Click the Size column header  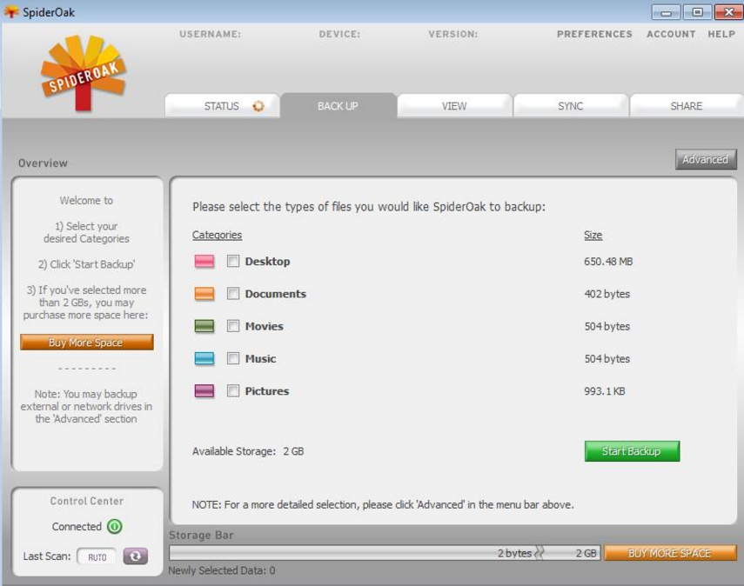pyautogui.click(x=593, y=235)
